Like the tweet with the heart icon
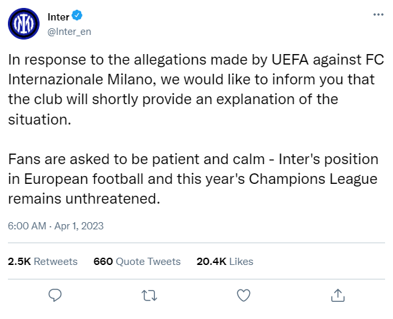The height and width of the screenshot is (319, 393). 243,295
